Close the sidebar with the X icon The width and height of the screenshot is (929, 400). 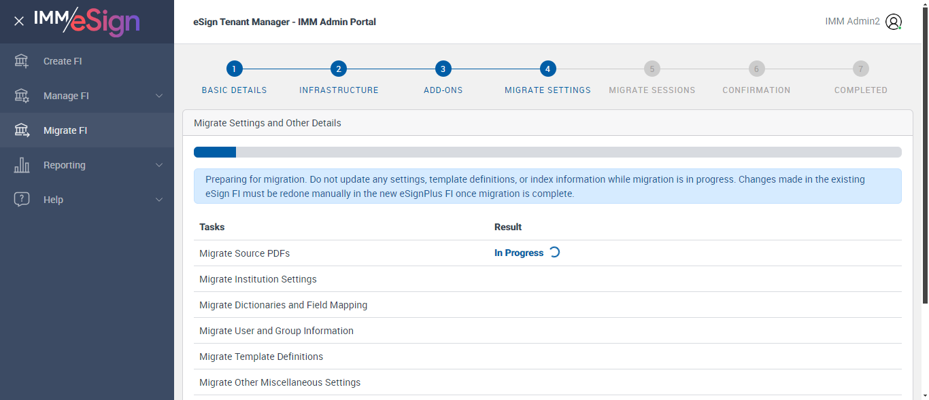coord(19,21)
